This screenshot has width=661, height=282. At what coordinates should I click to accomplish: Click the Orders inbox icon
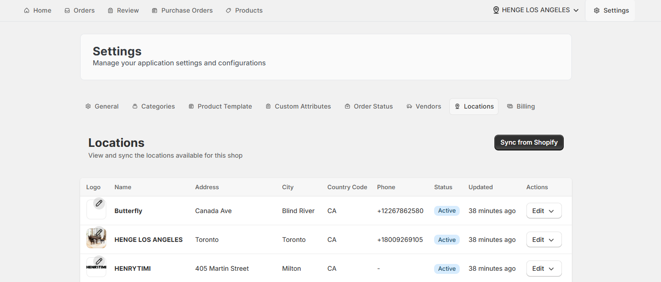click(67, 10)
